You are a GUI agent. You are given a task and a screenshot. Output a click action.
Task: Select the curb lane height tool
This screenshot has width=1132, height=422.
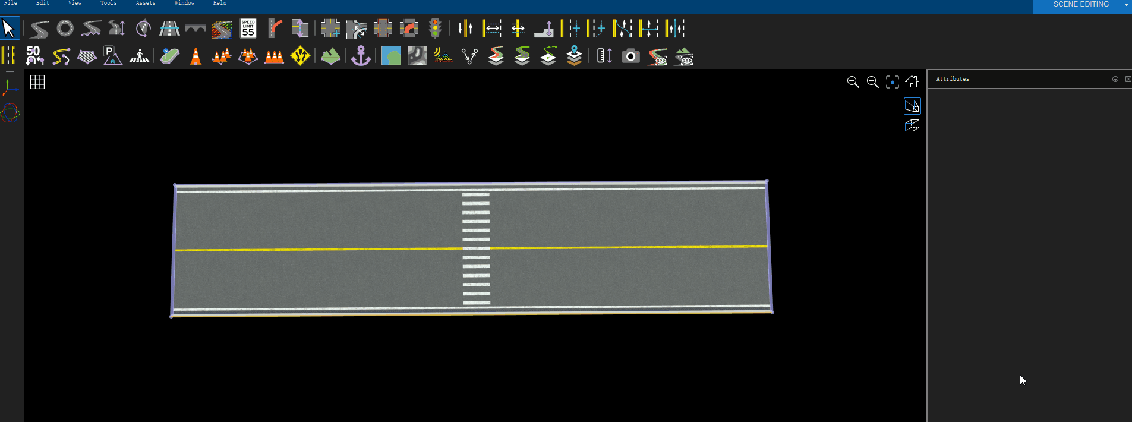pyautogui.click(x=544, y=29)
